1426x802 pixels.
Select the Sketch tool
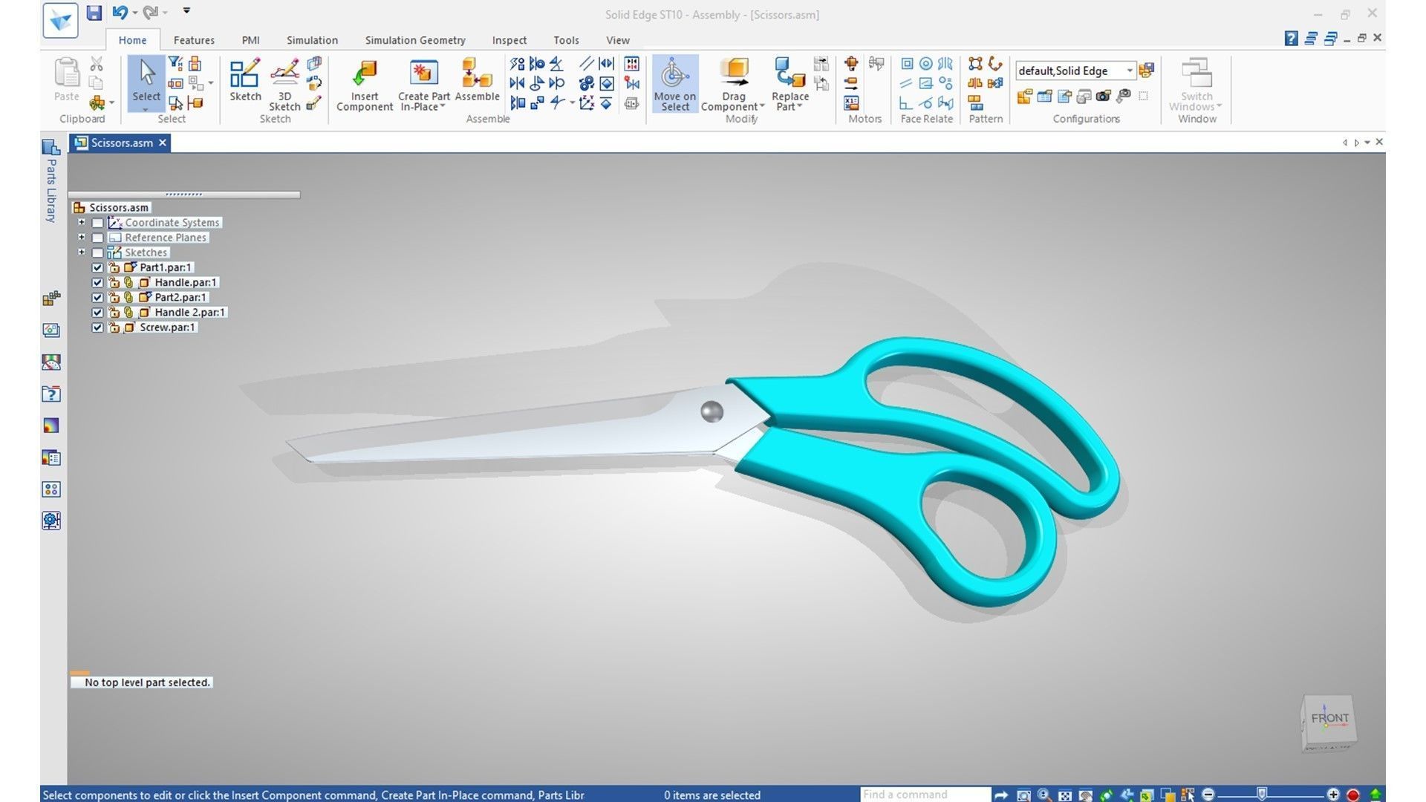pos(244,74)
